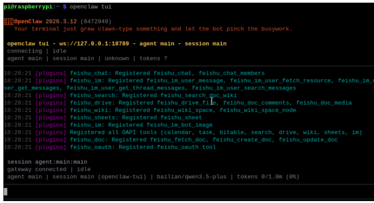Click the feishu_update_doc text

tap(308, 140)
